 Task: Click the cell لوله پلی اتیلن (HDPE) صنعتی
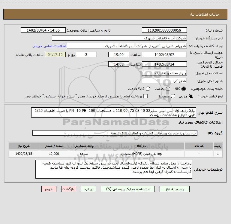(x=142, y=154)
